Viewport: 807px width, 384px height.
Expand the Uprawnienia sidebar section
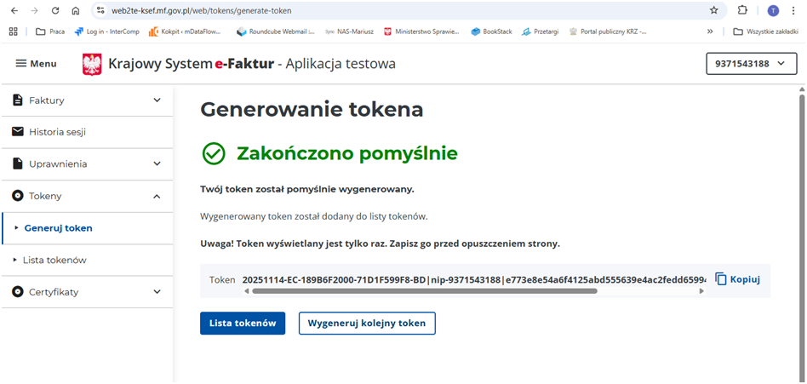[157, 163]
